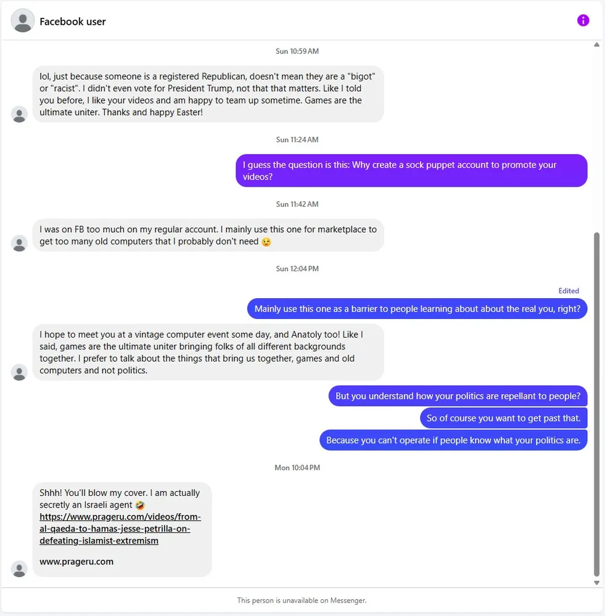The width and height of the screenshot is (605, 616).
Task: Click avatar beside the Republican message
Action: tap(19, 115)
